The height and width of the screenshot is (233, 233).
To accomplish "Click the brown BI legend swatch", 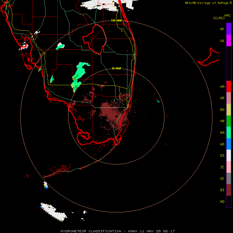I will tap(229, 190).
